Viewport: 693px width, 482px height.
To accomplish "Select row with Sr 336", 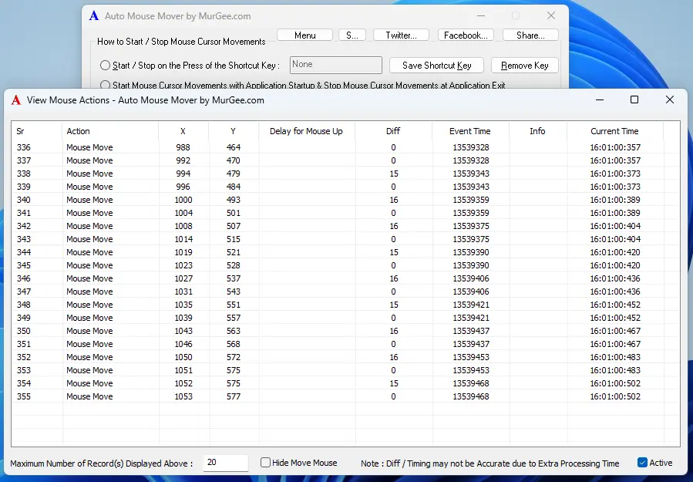I will click(345, 147).
